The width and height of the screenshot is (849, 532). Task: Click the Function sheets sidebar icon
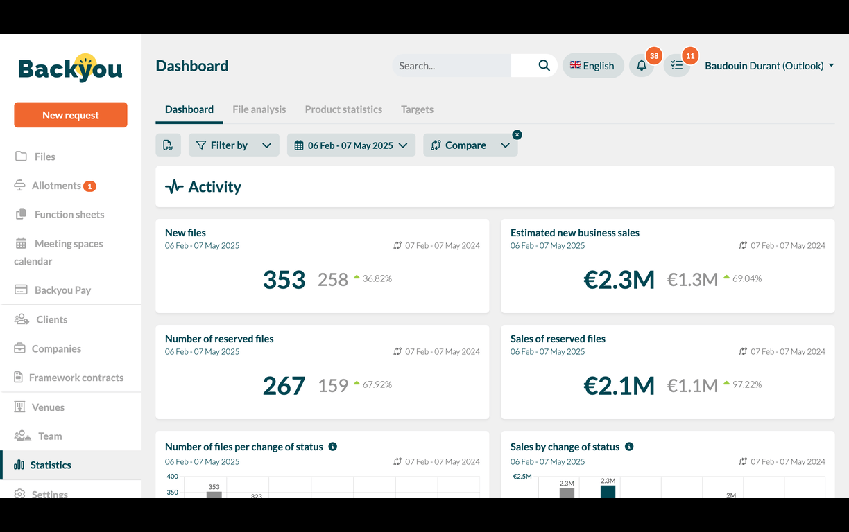[x=22, y=215]
